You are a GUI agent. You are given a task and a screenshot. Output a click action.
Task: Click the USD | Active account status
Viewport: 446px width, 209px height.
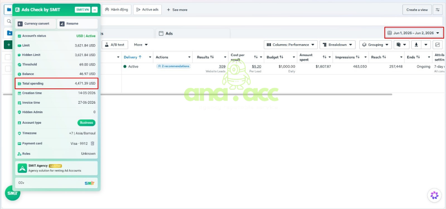pos(86,36)
